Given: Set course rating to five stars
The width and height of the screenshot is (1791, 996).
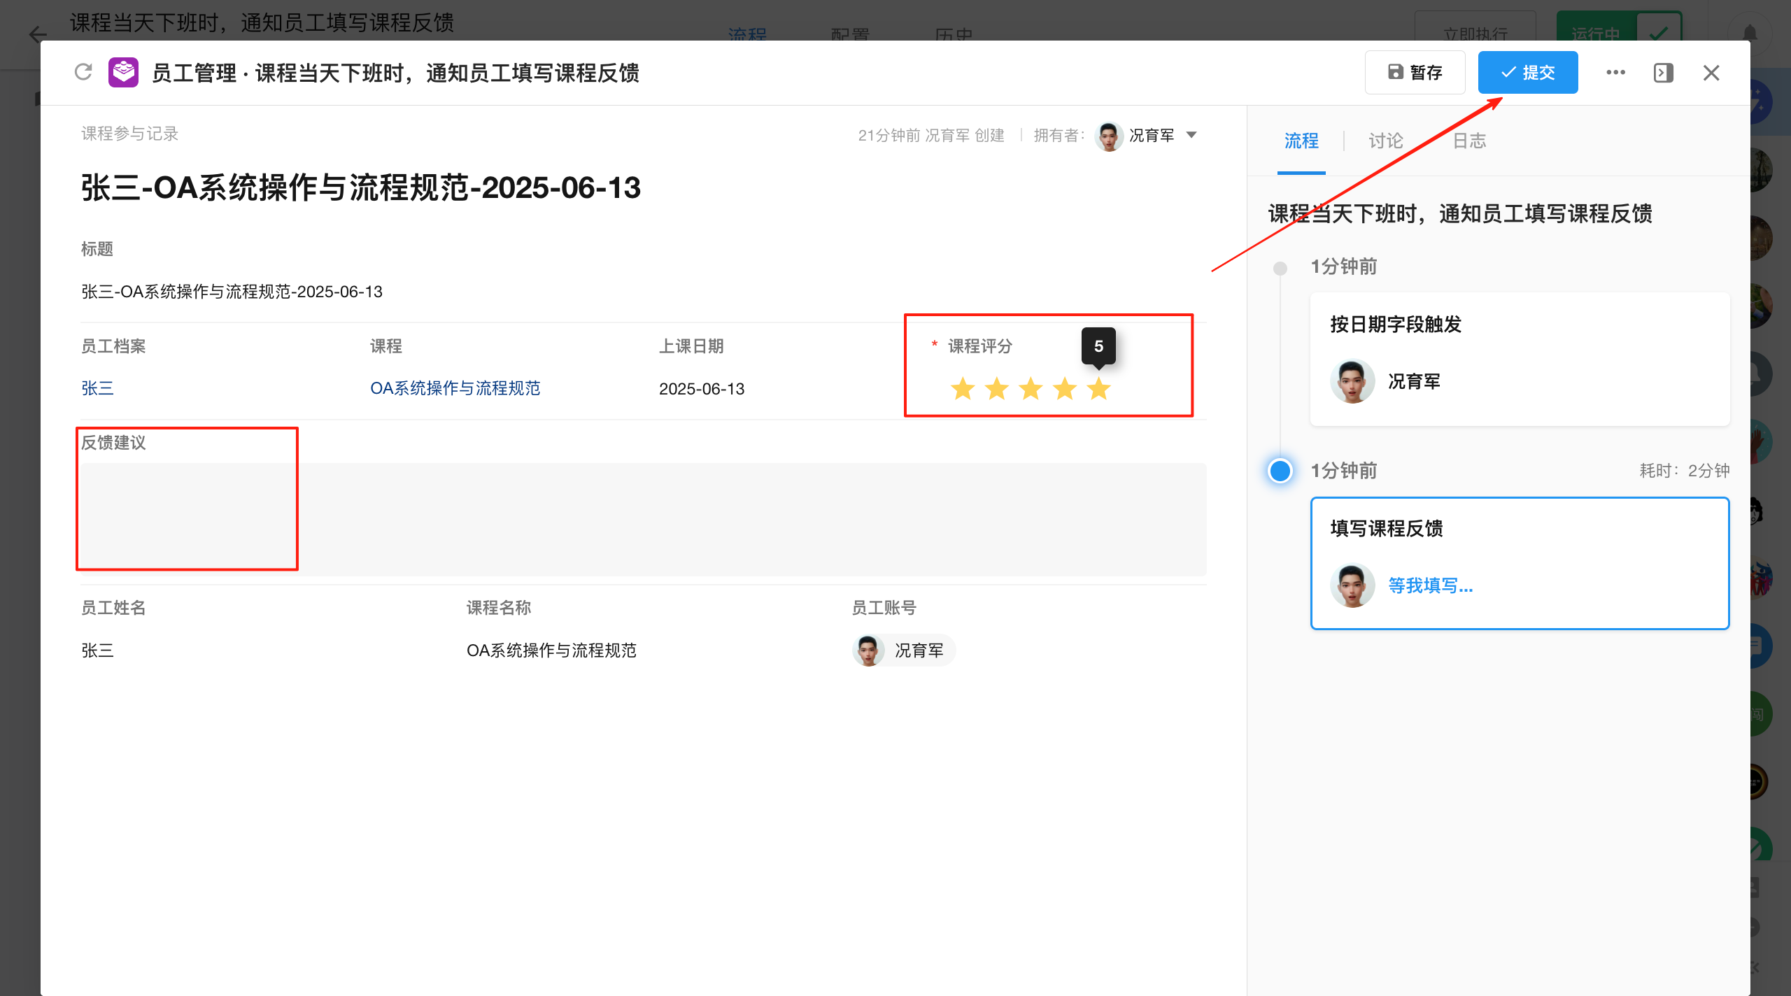Looking at the screenshot, I should click(1098, 388).
